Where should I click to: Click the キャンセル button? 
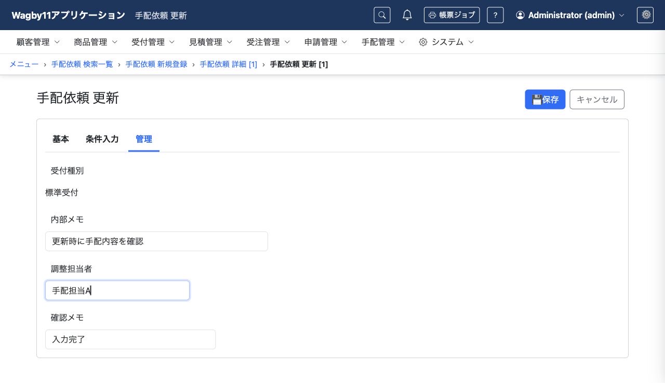click(597, 100)
